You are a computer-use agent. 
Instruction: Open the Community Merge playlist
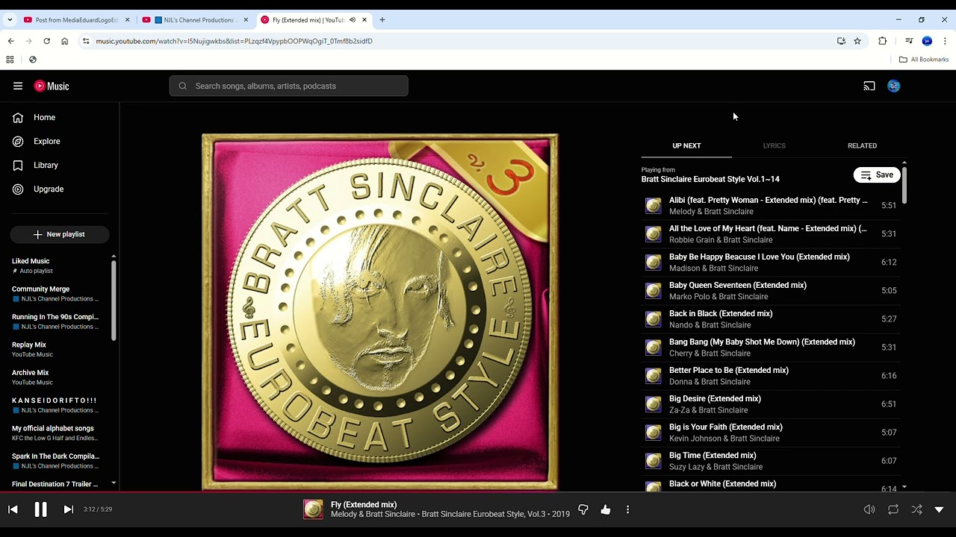click(57, 294)
